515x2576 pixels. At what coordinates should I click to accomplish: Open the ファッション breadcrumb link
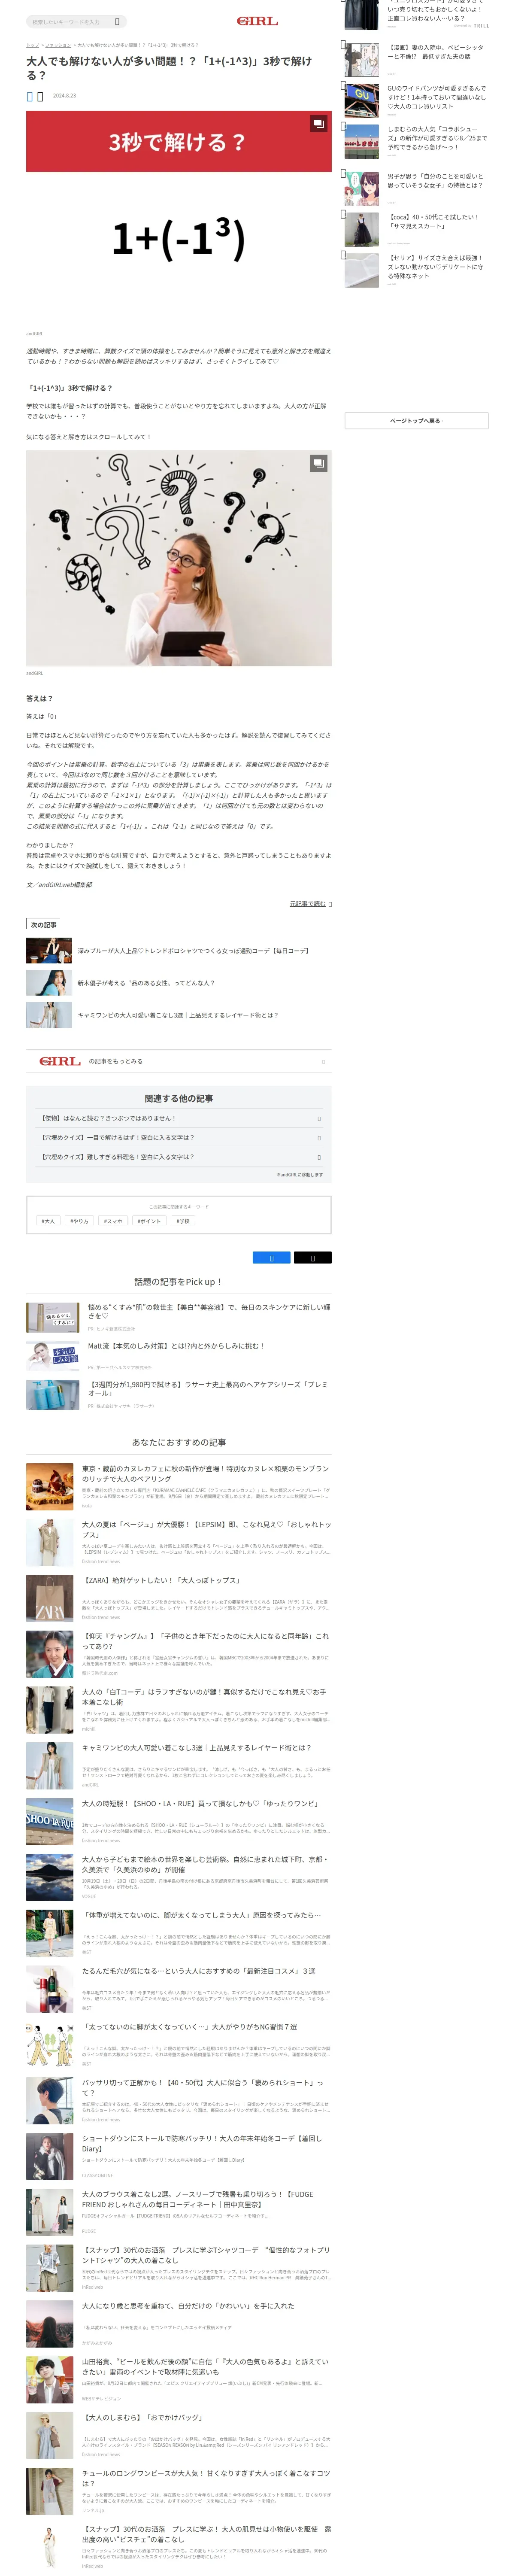pyautogui.click(x=58, y=45)
